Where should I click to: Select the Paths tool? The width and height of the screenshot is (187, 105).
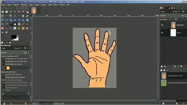(3, 16)
